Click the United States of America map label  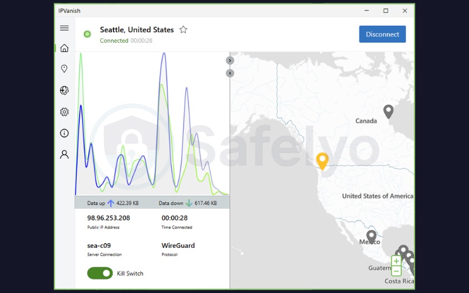tap(378, 196)
